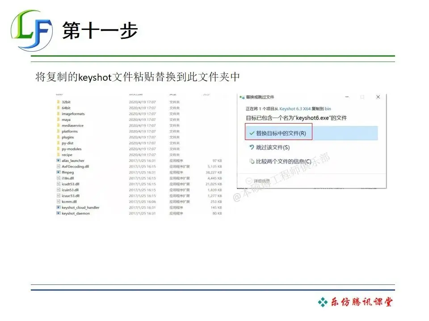
Task: Minimize the 替换或跳过文件 dialog
Action: coord(347,97)
